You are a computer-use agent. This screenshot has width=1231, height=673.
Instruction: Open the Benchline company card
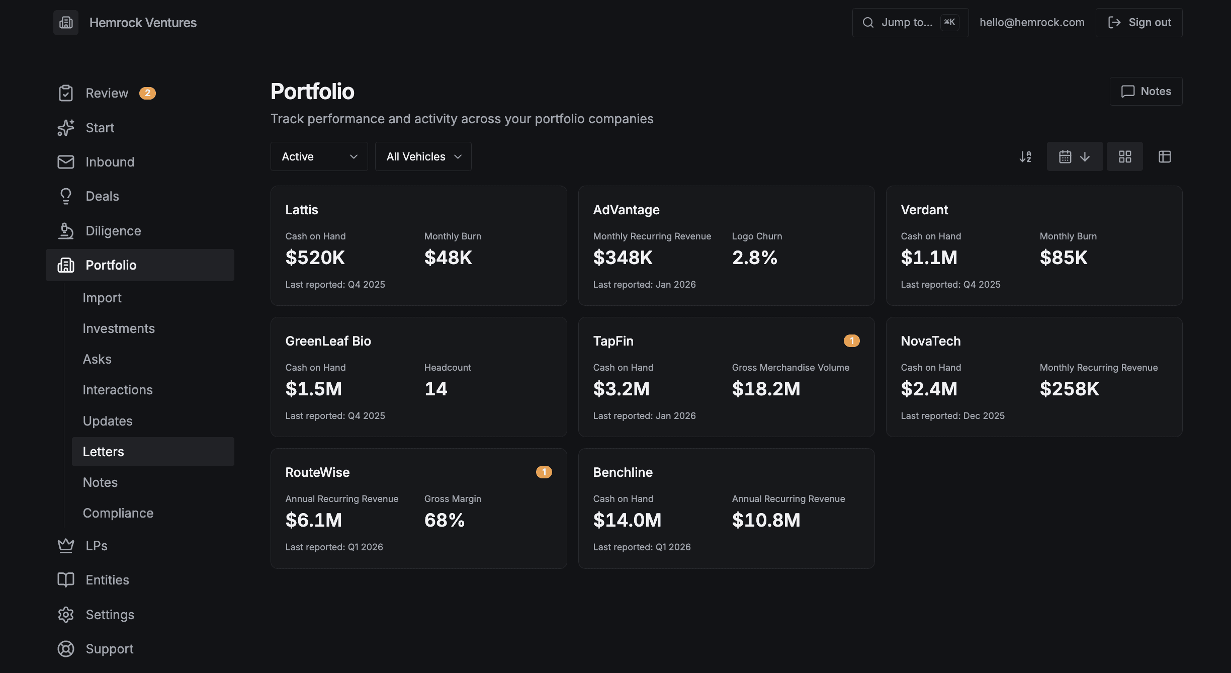pyautogui.click(x=727, y=509)
